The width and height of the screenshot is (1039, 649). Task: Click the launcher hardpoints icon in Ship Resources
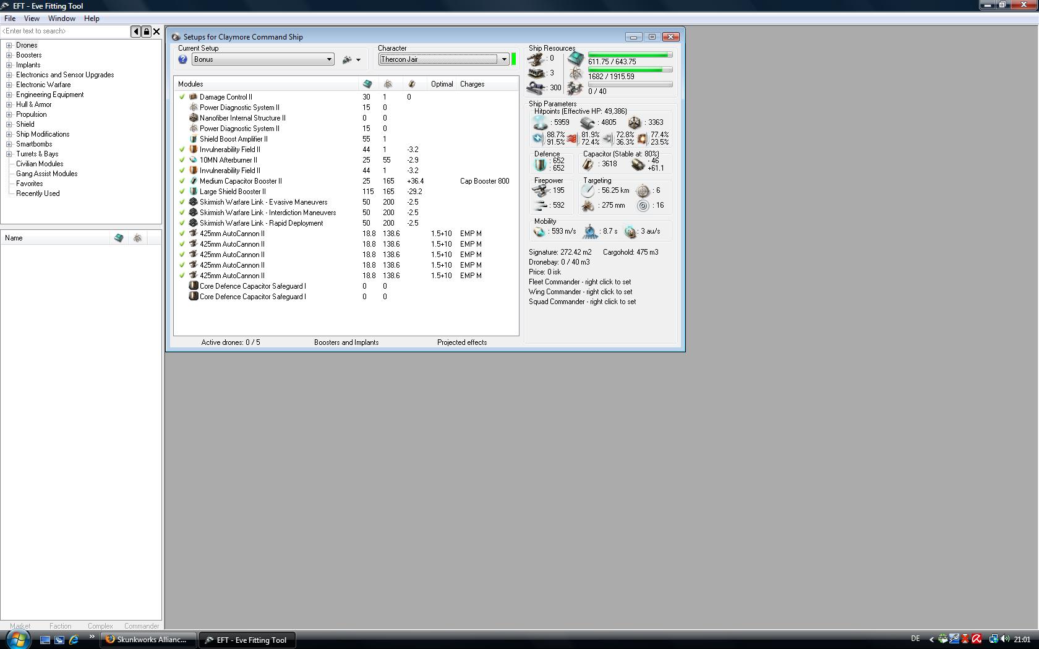coord(536,73)
